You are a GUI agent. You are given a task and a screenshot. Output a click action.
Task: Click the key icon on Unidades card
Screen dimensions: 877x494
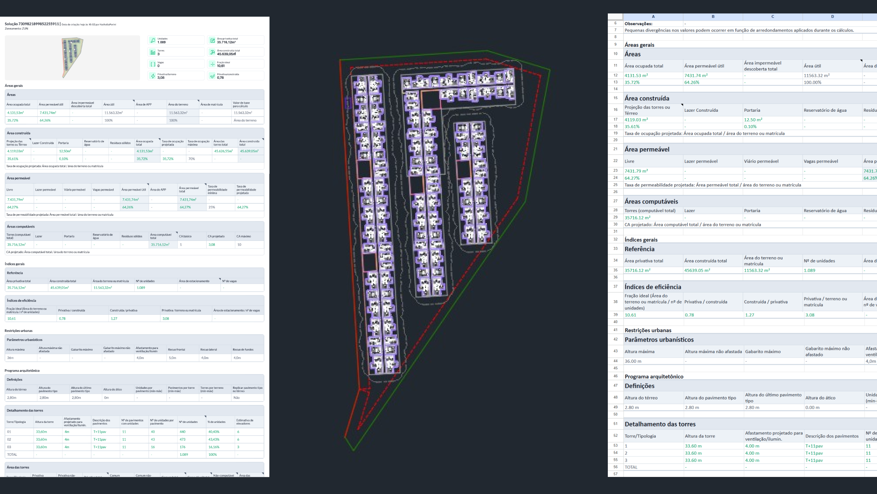point(153,40)
